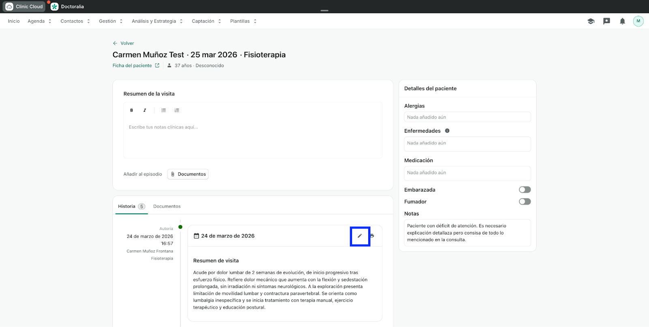This screenshot has height=327, width=649.
Task: Click the external link icon by Ficha del paciente
Action: tap(157, 65)
